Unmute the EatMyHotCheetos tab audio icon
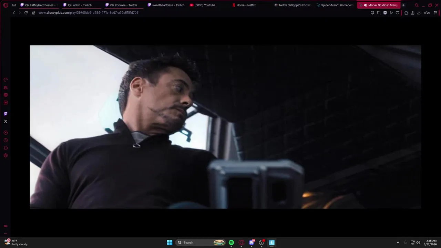441x248 pixels. (x=27, y=5)
